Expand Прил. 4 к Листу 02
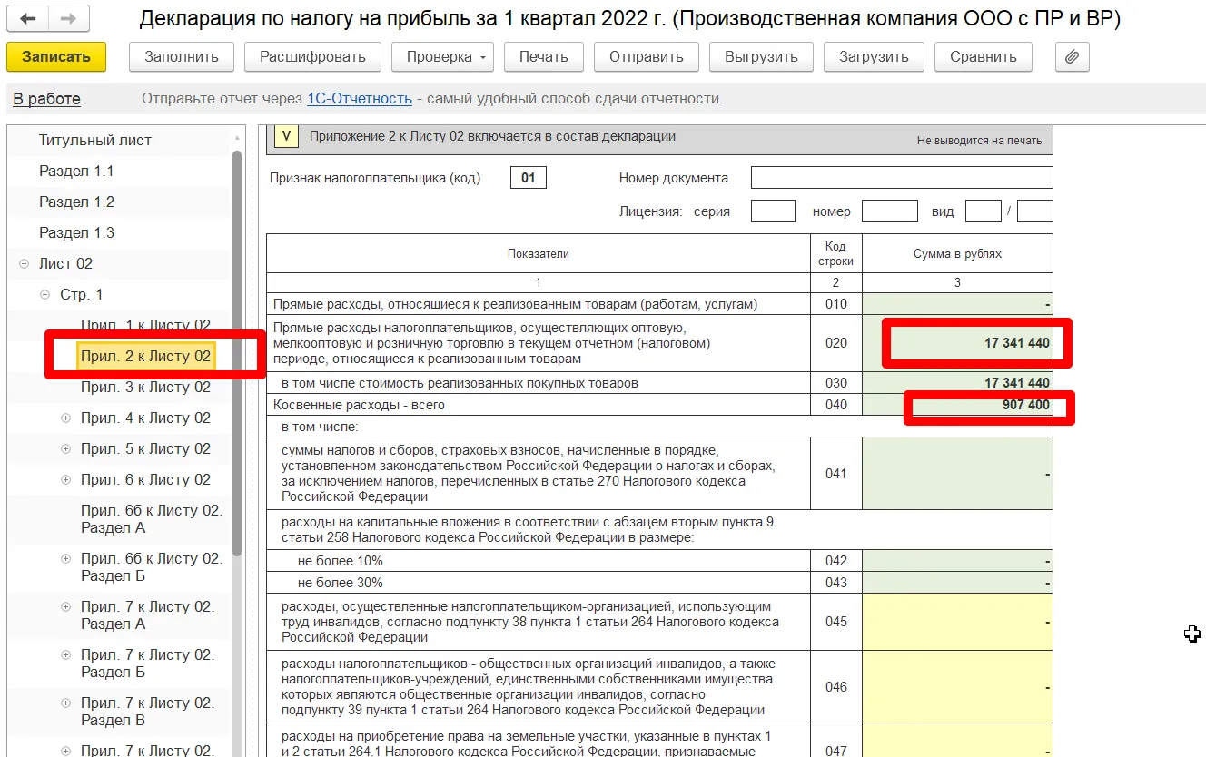Screen dimensions: 1206x757 tap(65, 418)
